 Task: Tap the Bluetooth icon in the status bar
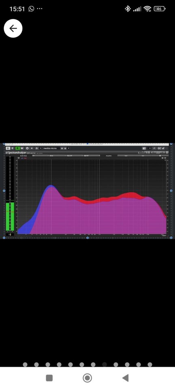(128, 9)
